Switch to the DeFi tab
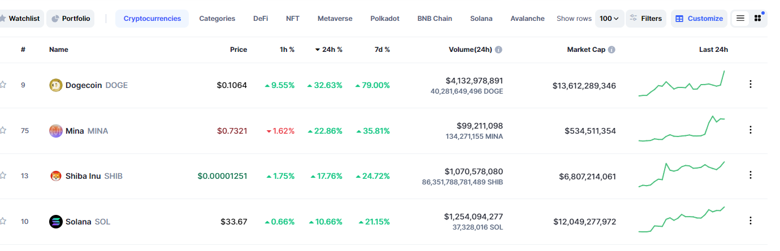The image size is (780, 251). pos(261,19)
